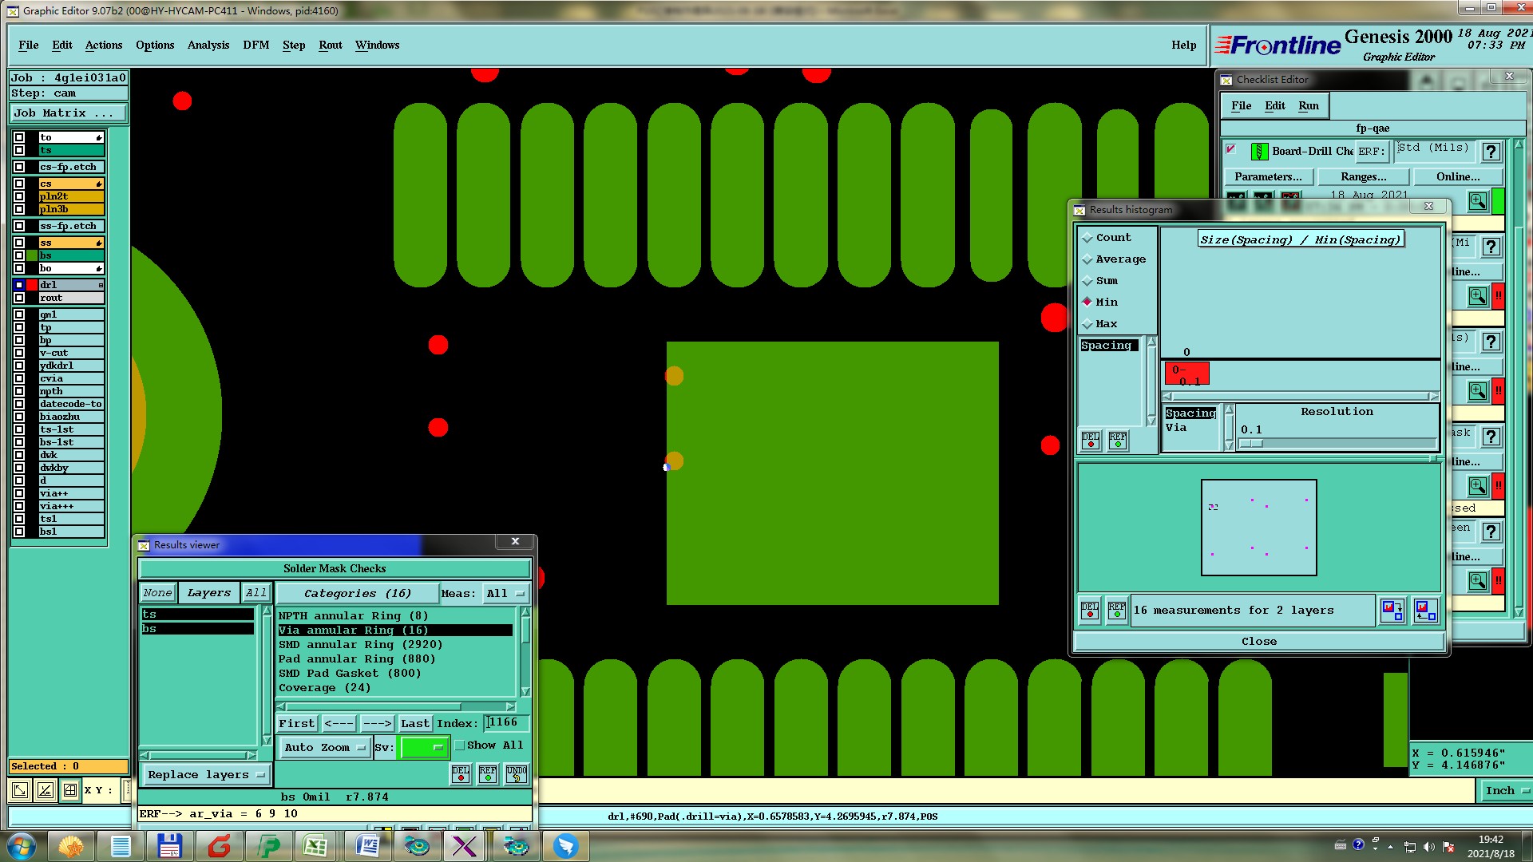This screenshot has height=862, width=1533.
Task: Click histogram-to-layer export icon beside measurements text
Action: point(1392,611)
